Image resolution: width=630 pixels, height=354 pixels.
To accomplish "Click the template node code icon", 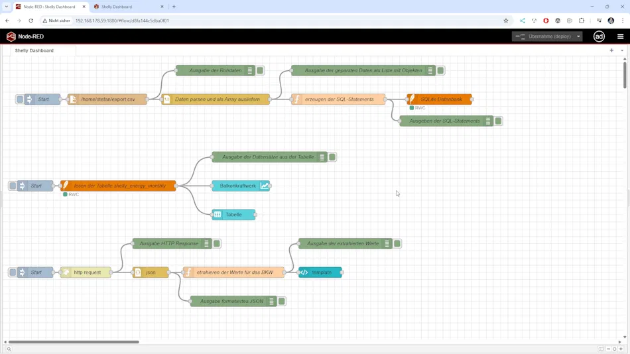I will [x=304, y=272].
